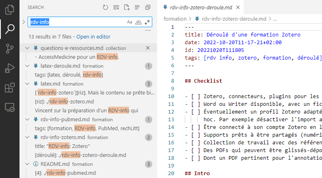Click the date value 2022-10-20T11-17-21+02:00
This screenshot has width=322, height=178.
[x=242, y=43]
